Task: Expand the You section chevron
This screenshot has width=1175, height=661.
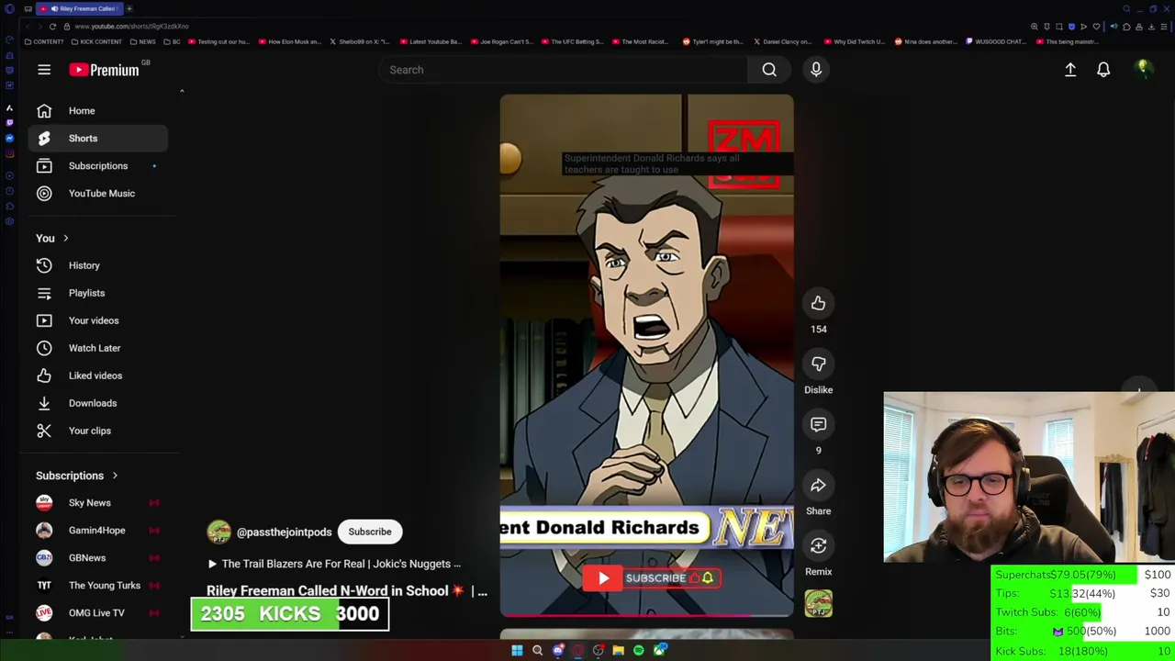Action: (x=65, y=239)
